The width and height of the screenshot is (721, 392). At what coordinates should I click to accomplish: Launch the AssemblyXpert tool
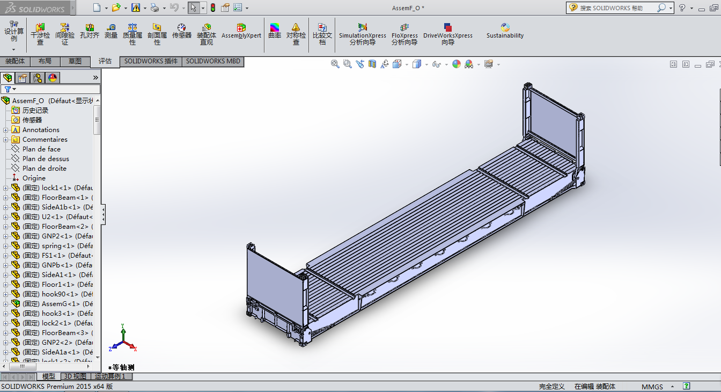pos(241,31)
